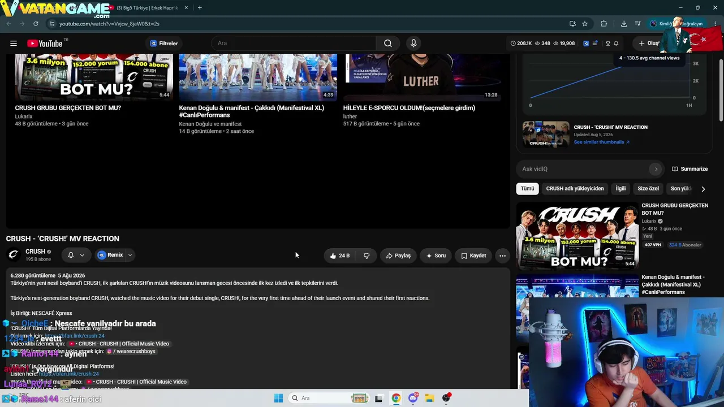Open the 'Kenan Doğulu ve manifest' channel link

(210, 124)
